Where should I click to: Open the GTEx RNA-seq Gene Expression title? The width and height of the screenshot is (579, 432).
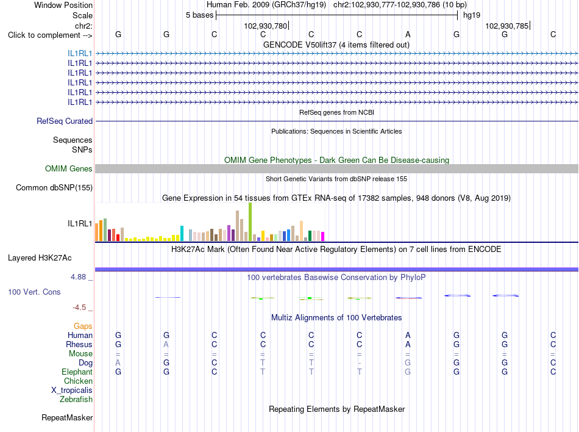point(336,198)
